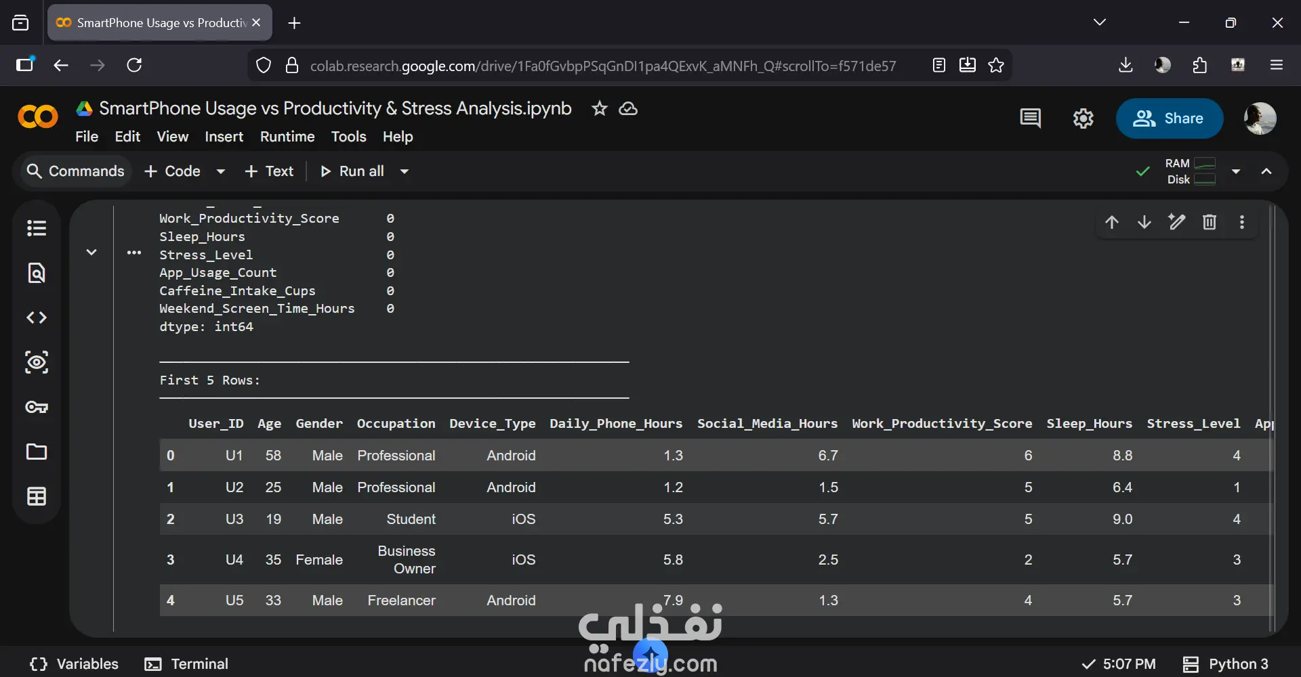
Task: Open the Secrets key panel
Action: [x=37, y=407]
